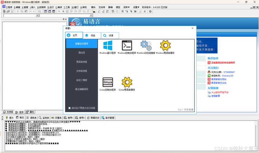This screenshot has height=153, width=259.
Task: Click the cut scissors toolbar icon
Action: click(x=18, y=11)
